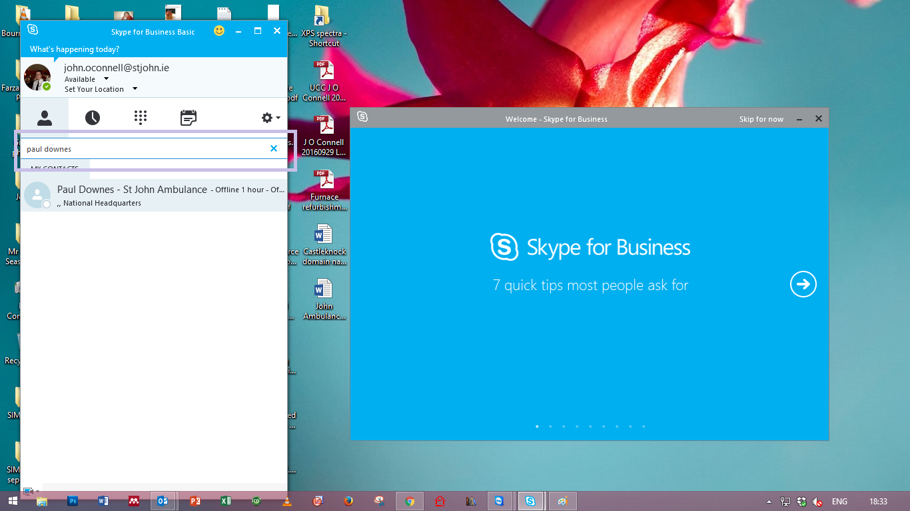Open the dial pad icon
This screenshot has width=910, height=511.
point(140,118)
